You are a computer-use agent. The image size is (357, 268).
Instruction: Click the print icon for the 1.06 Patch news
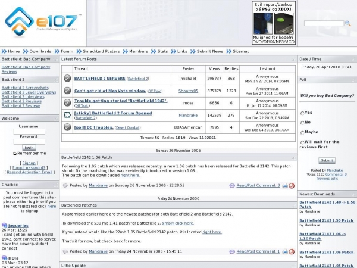click(285, 185)
